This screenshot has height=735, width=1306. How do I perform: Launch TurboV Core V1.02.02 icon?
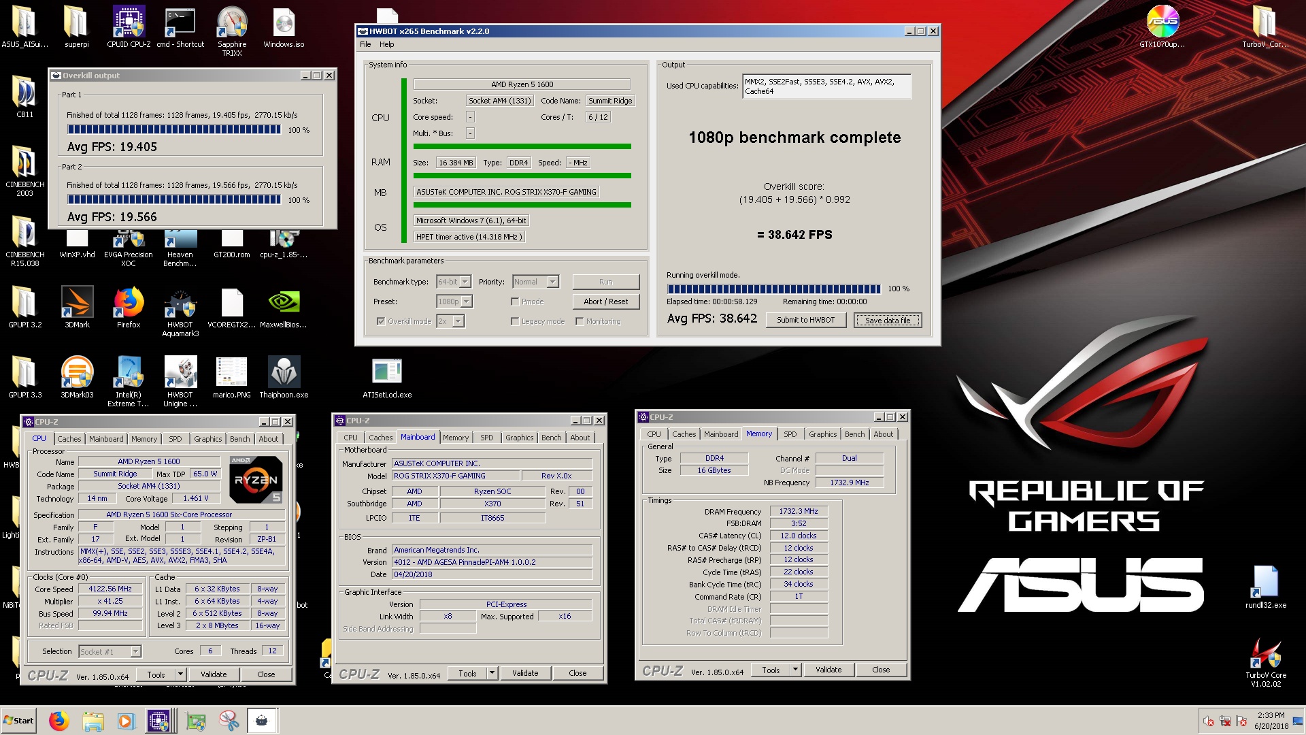[1266, 663]
